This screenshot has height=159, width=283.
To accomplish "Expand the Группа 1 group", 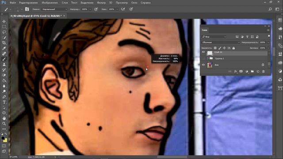I will click(x=208, y=58).
